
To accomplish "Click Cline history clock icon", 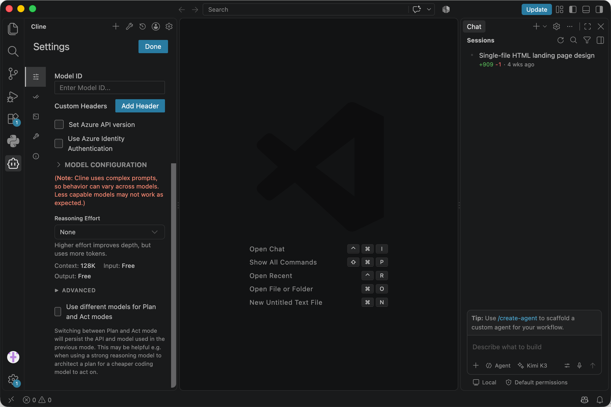I will [142, 26].
